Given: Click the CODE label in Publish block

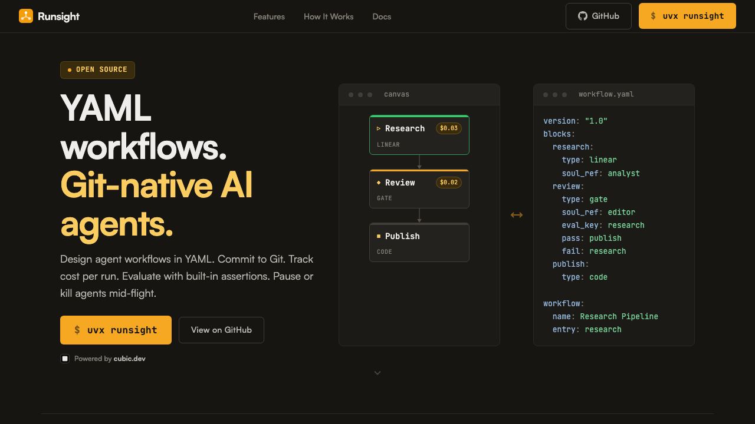Looking at the screenshot, I should pos(385,251).
